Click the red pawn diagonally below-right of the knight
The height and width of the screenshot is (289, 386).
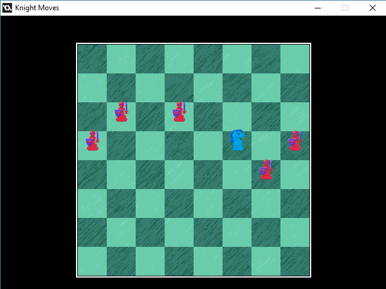(x=266, y=170)
